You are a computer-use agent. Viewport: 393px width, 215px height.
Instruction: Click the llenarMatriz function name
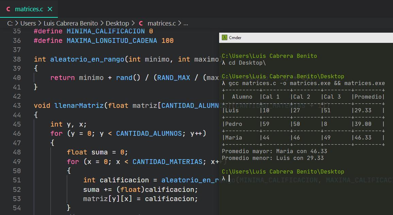(79, 105)
